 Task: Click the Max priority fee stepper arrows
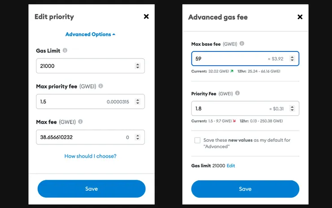click(x=137, y=102)
